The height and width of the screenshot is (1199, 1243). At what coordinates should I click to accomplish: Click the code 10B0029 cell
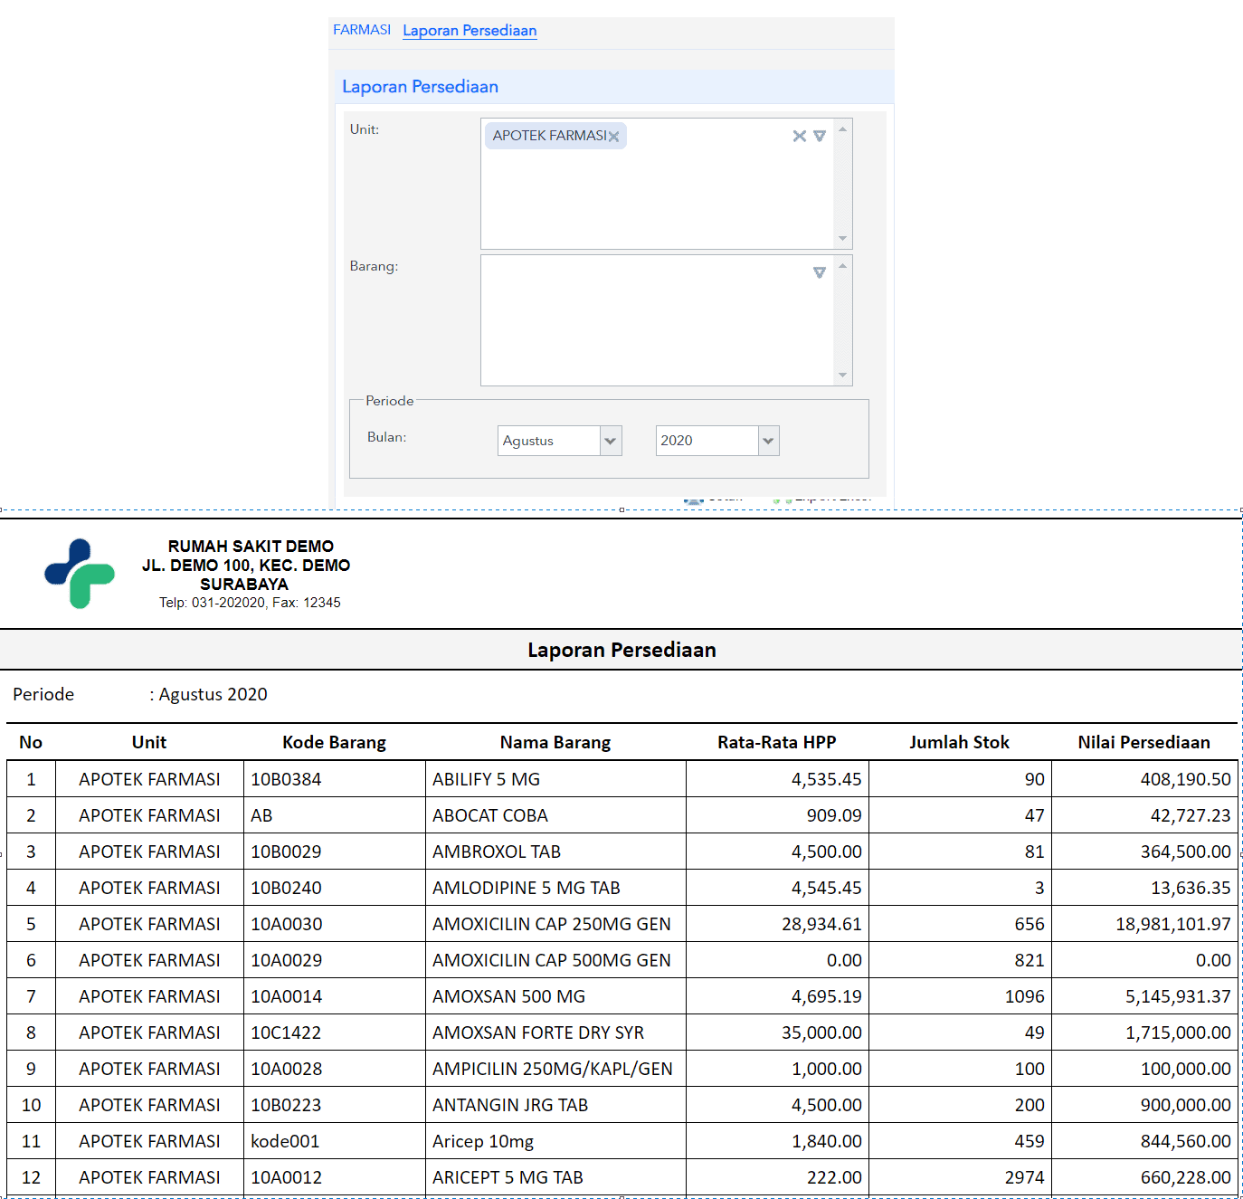(335, 852)
